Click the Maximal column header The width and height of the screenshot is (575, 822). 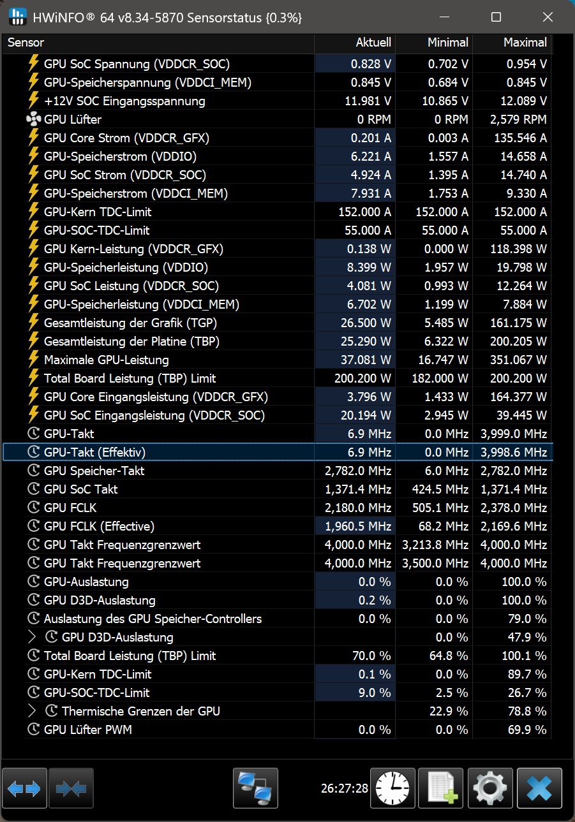[x=512, y=43]
